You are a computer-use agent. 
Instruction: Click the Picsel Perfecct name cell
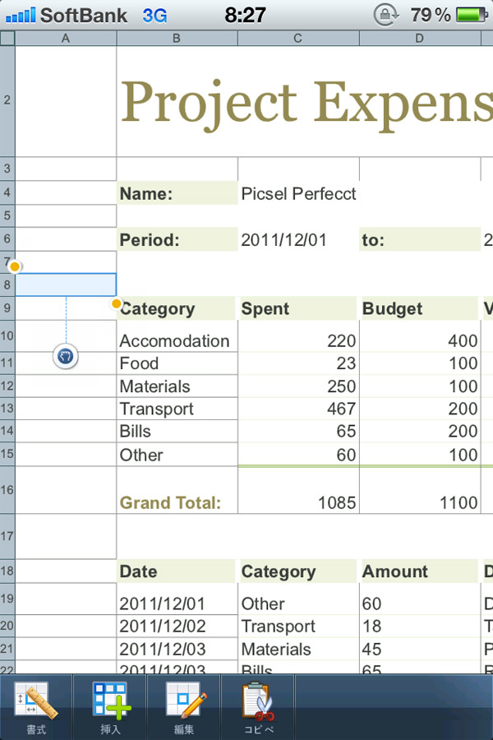[298, 194]
